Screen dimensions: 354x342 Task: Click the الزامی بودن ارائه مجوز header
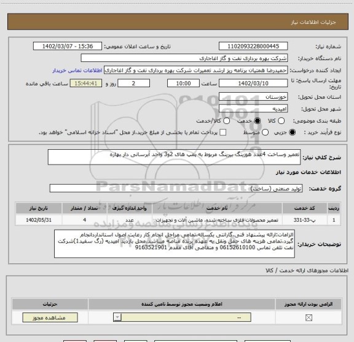click(309, 304)
